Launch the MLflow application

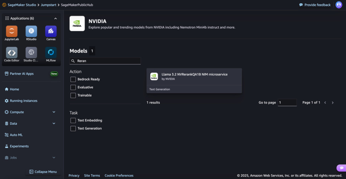pyautogui.click(x=51, y=53)
